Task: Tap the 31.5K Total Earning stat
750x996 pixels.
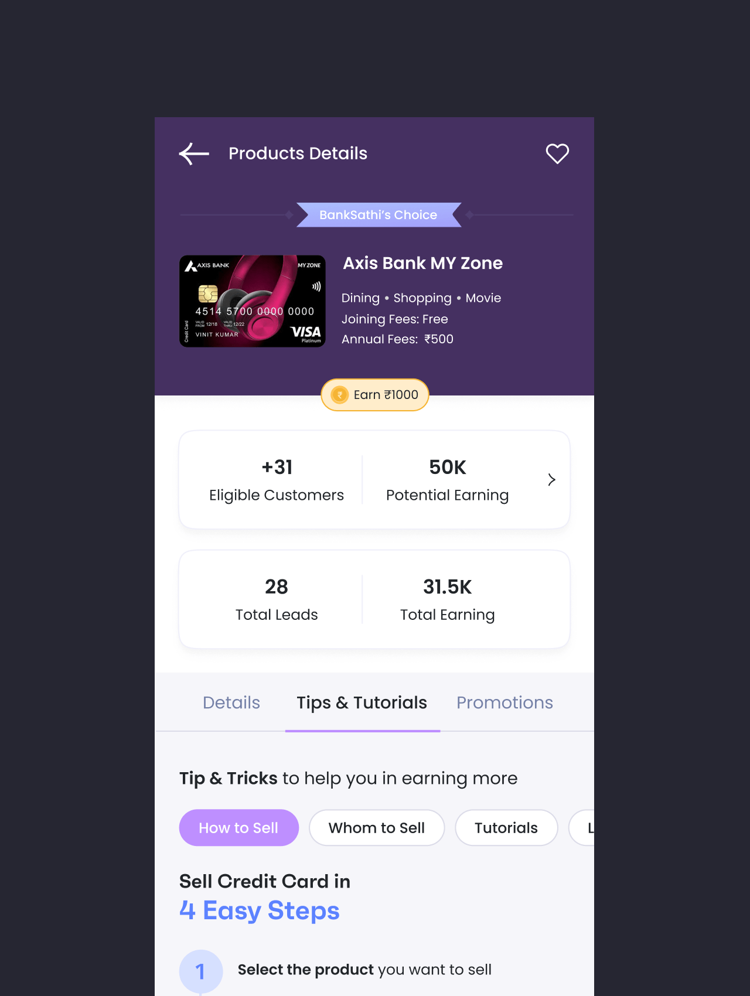Action: (448, 599)
